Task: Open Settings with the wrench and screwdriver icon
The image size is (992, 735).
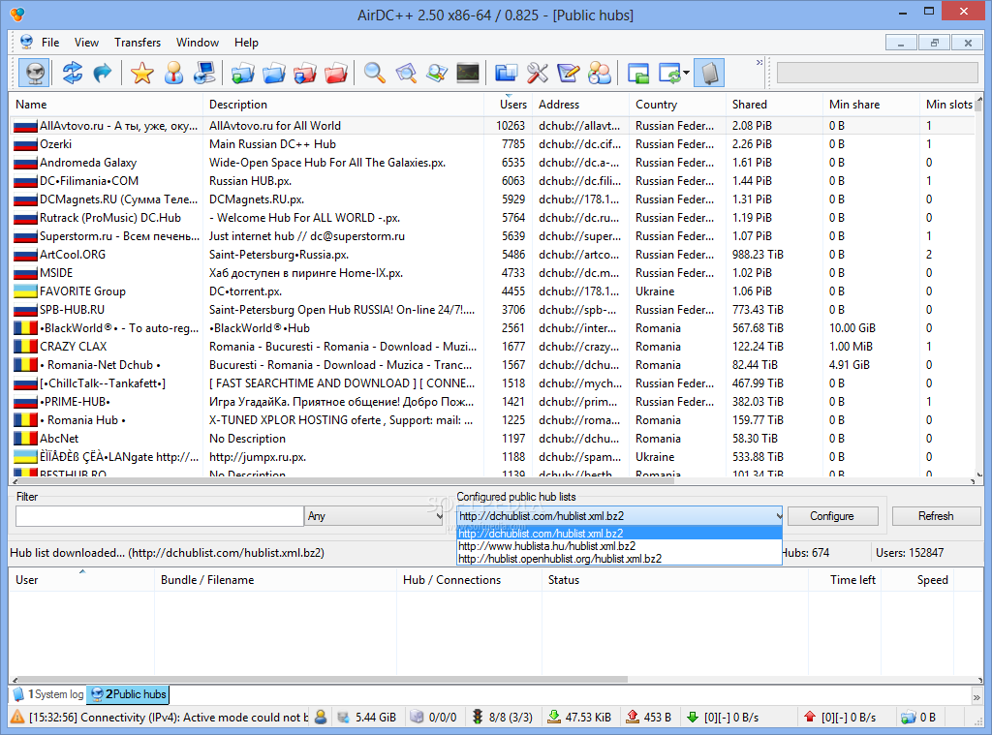Action: pos(537,73)
